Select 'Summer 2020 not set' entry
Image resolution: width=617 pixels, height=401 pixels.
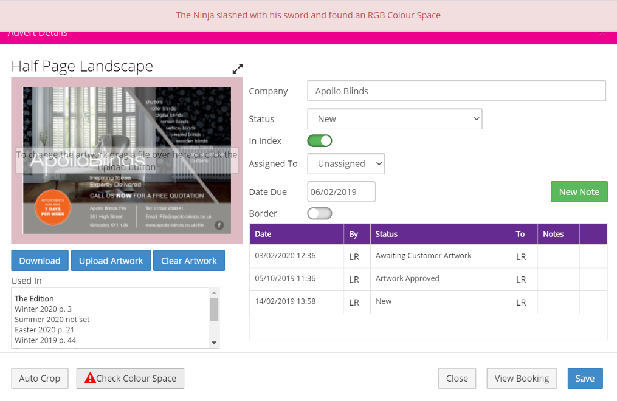coord(52,319)
